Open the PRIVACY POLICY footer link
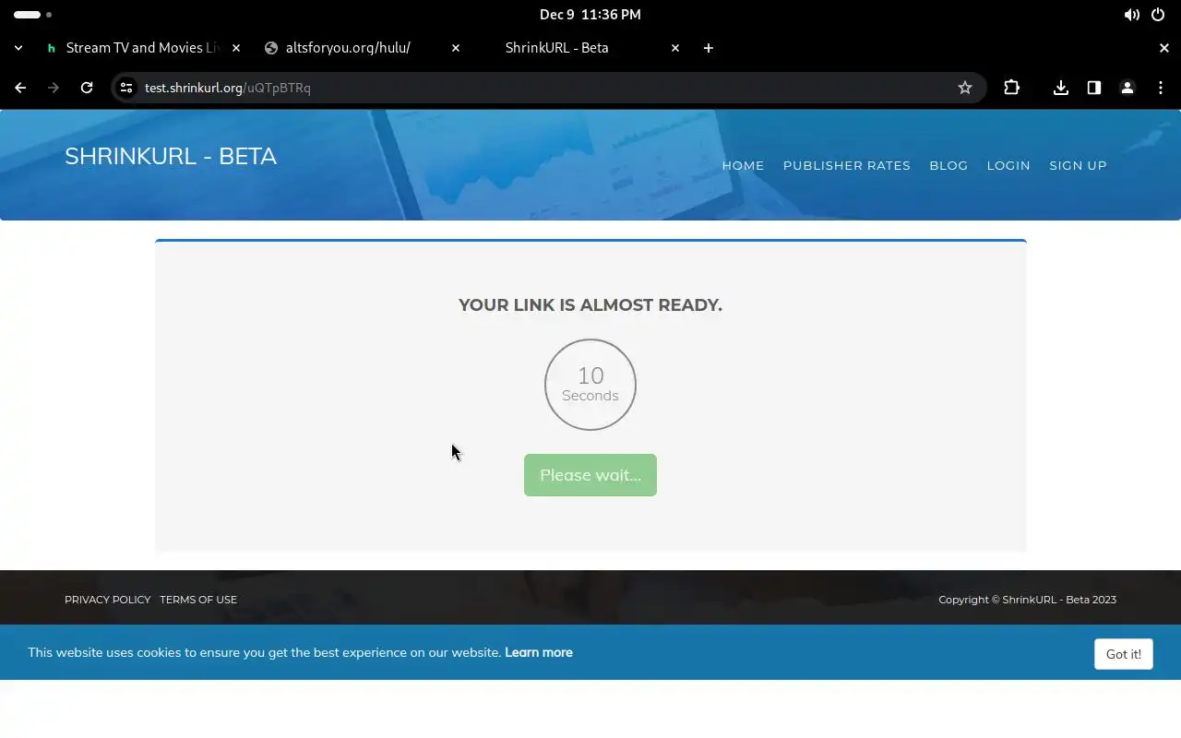1181x738 pixels. 107,600
